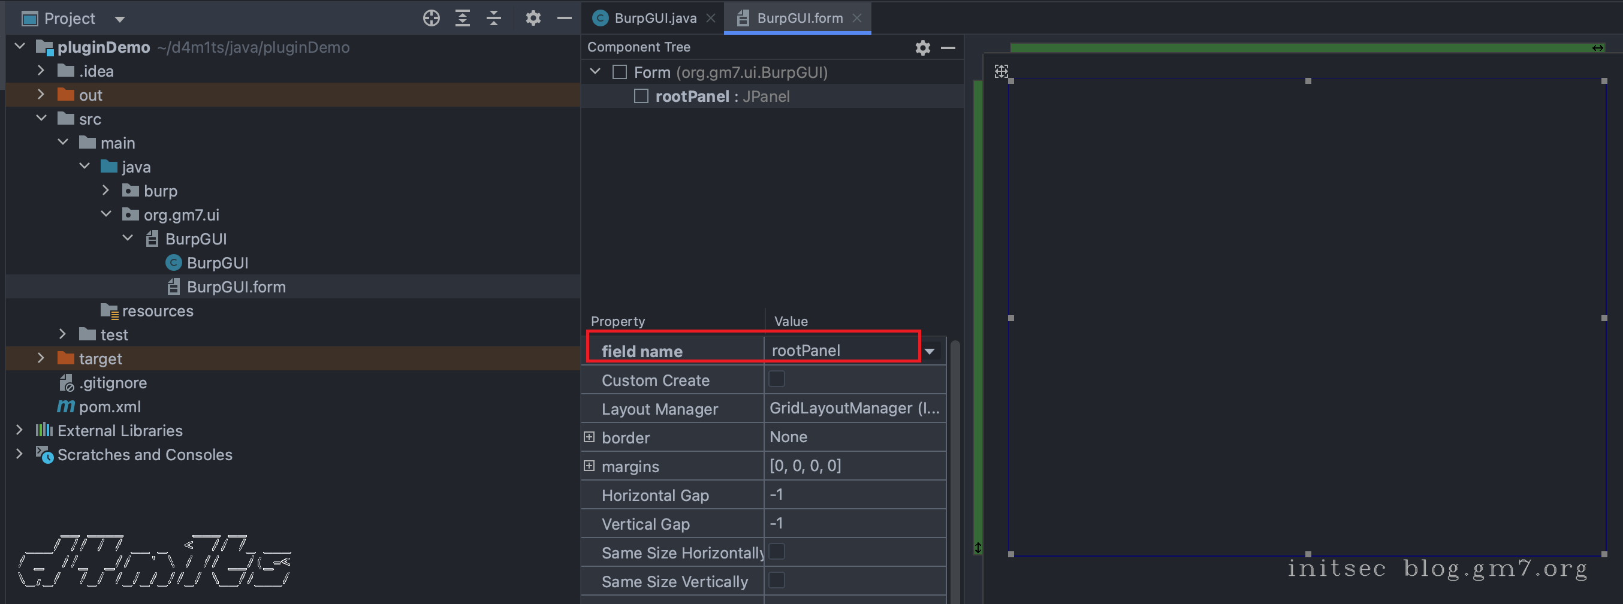
Task: Expand the margins property row
Action: (x=589, y=466)
